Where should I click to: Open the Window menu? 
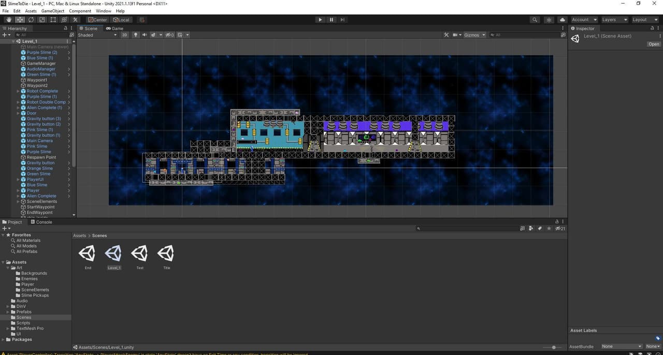click(104, 11)
